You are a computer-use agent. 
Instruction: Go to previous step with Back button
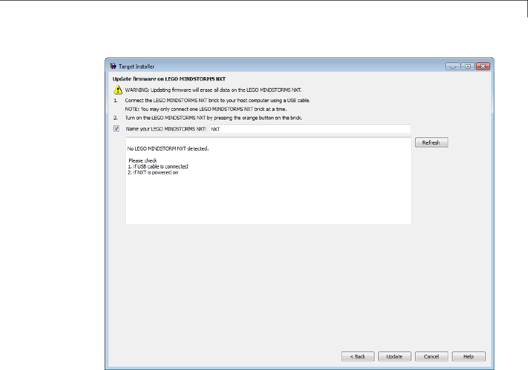point(358,356)
